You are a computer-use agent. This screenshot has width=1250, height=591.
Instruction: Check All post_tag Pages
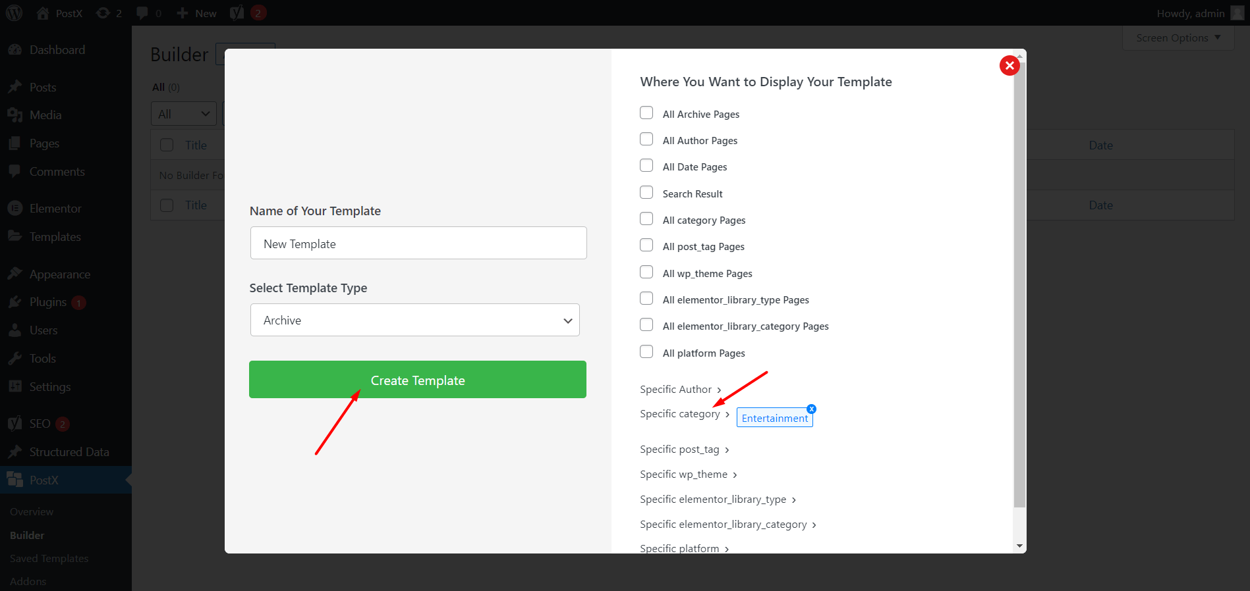pyautogui.click(x=646, y=245)
